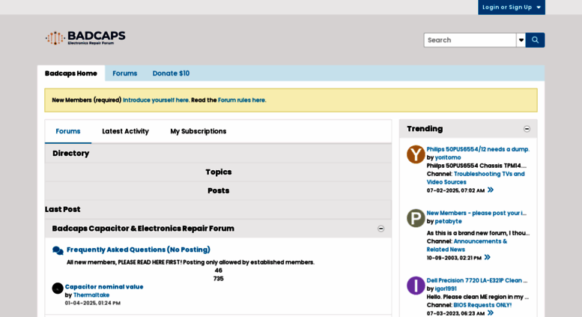The height and width of the screenshot is (317, 582).
Task: Go to last post arrow for Dell Precision topic
Action: click(491, 313)
